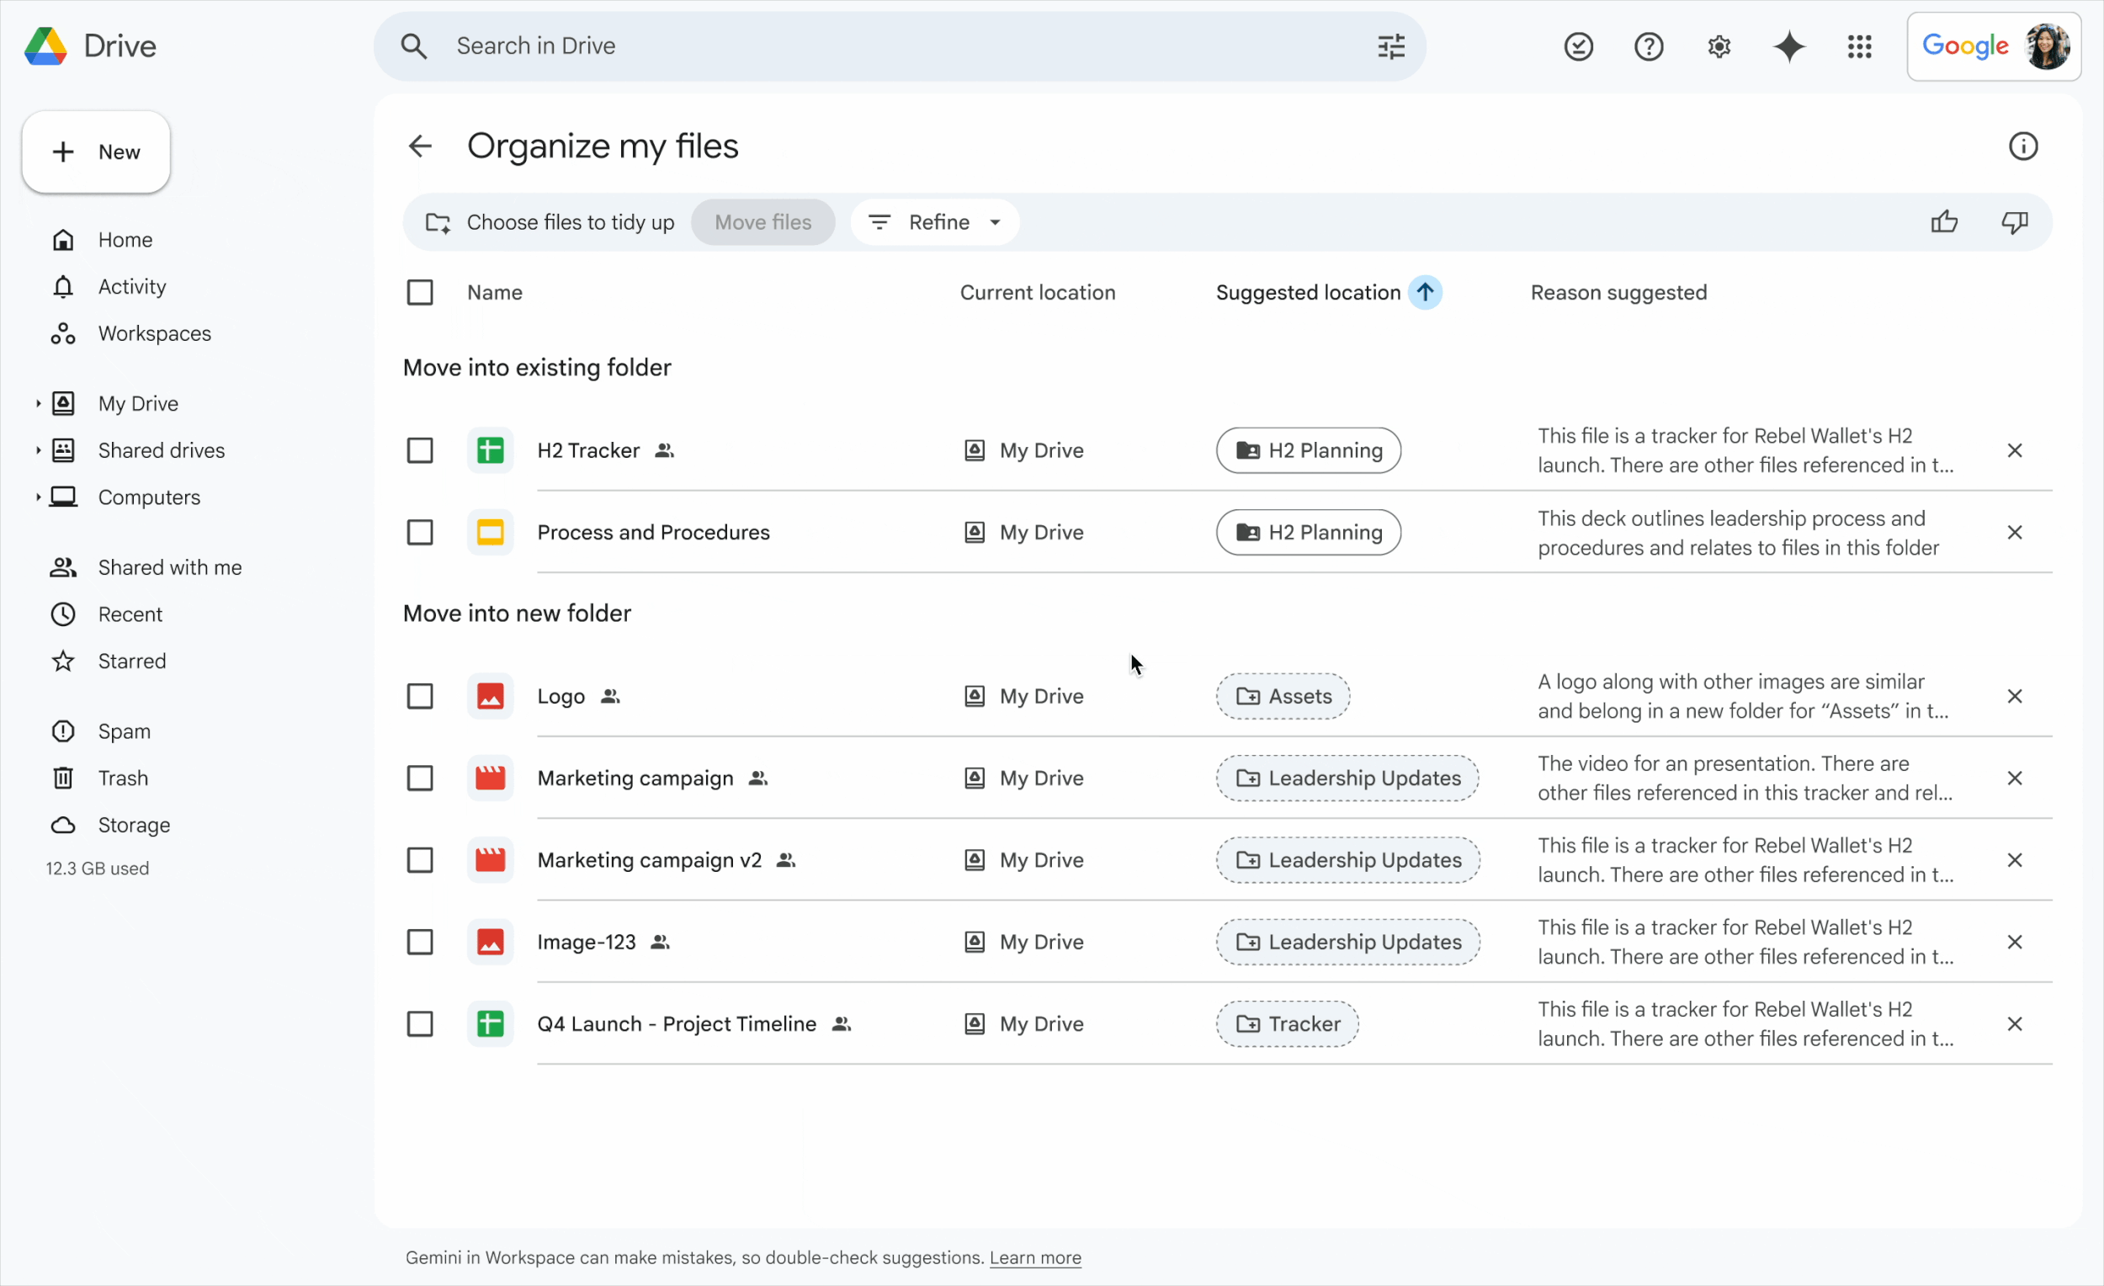The width and height of the screenshot is (2104, 1286).
Task: Give thumbs up on suggestions
Action: tap(1943, 222)
